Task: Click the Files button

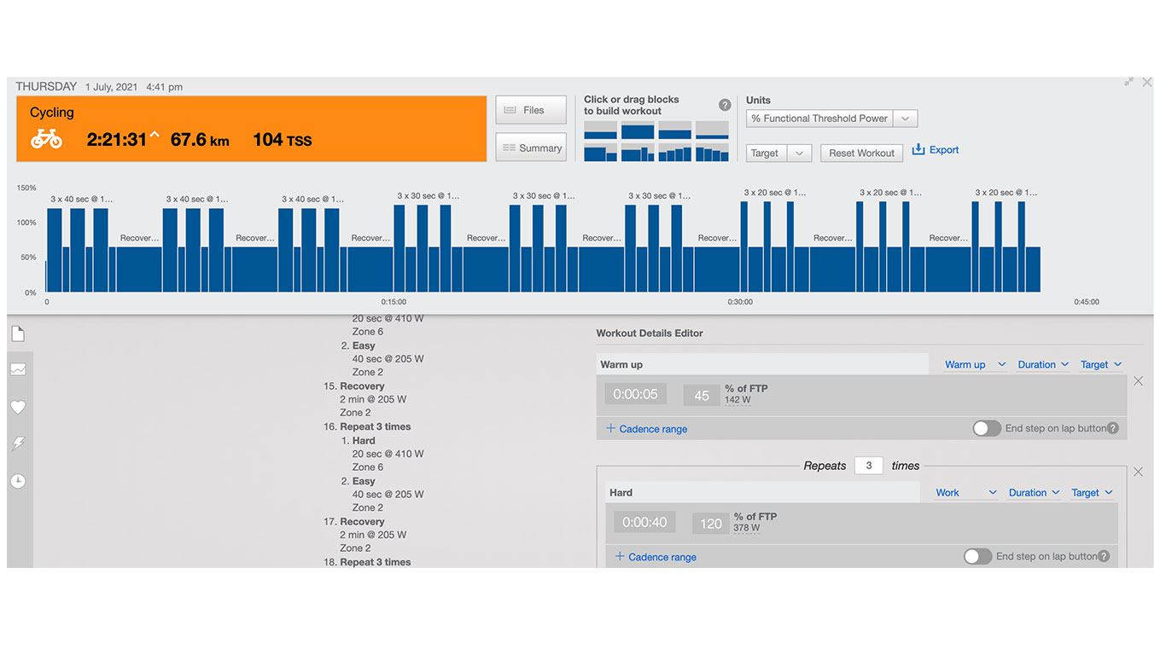Action: (x=531, y=110)
